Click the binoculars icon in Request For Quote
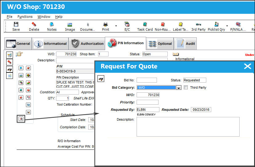 tap(101, 79)
